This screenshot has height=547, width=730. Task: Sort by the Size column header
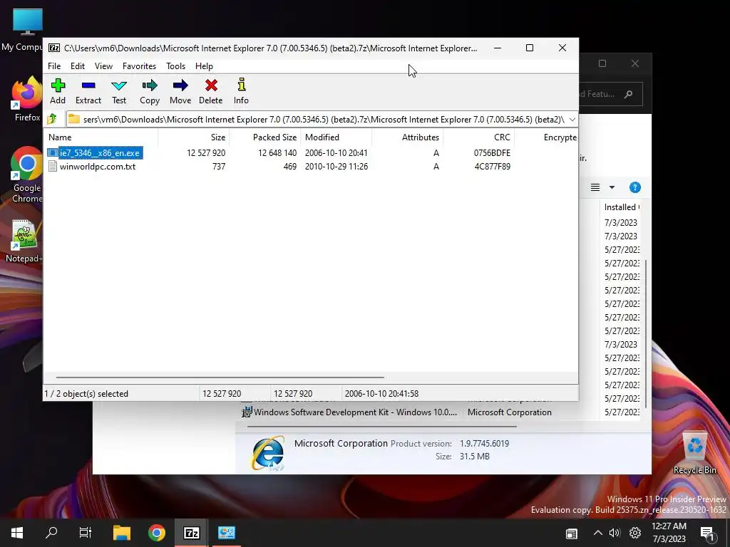pos(193,137)
